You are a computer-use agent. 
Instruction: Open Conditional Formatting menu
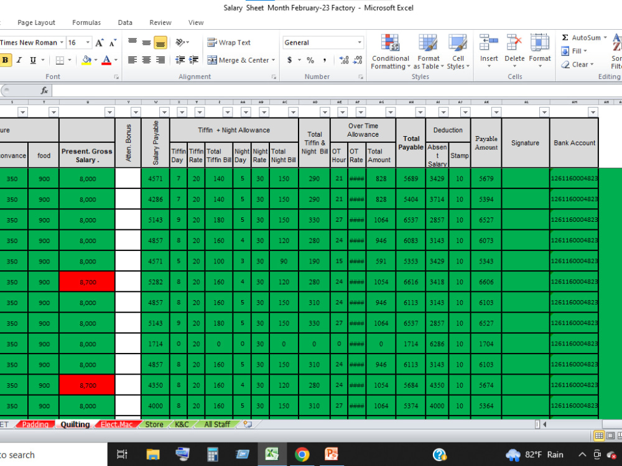point(391,52)
